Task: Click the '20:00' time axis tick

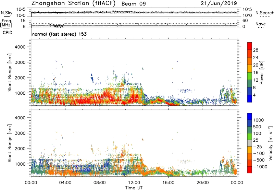Action: click(203, 183)
